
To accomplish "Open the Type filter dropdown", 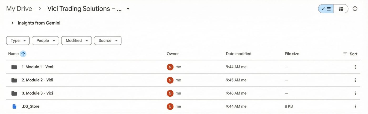I will point(18,41).
